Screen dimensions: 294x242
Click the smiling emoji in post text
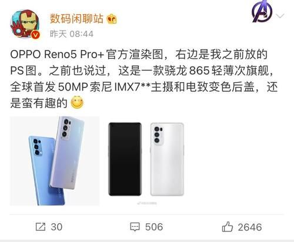click(77, 102)
